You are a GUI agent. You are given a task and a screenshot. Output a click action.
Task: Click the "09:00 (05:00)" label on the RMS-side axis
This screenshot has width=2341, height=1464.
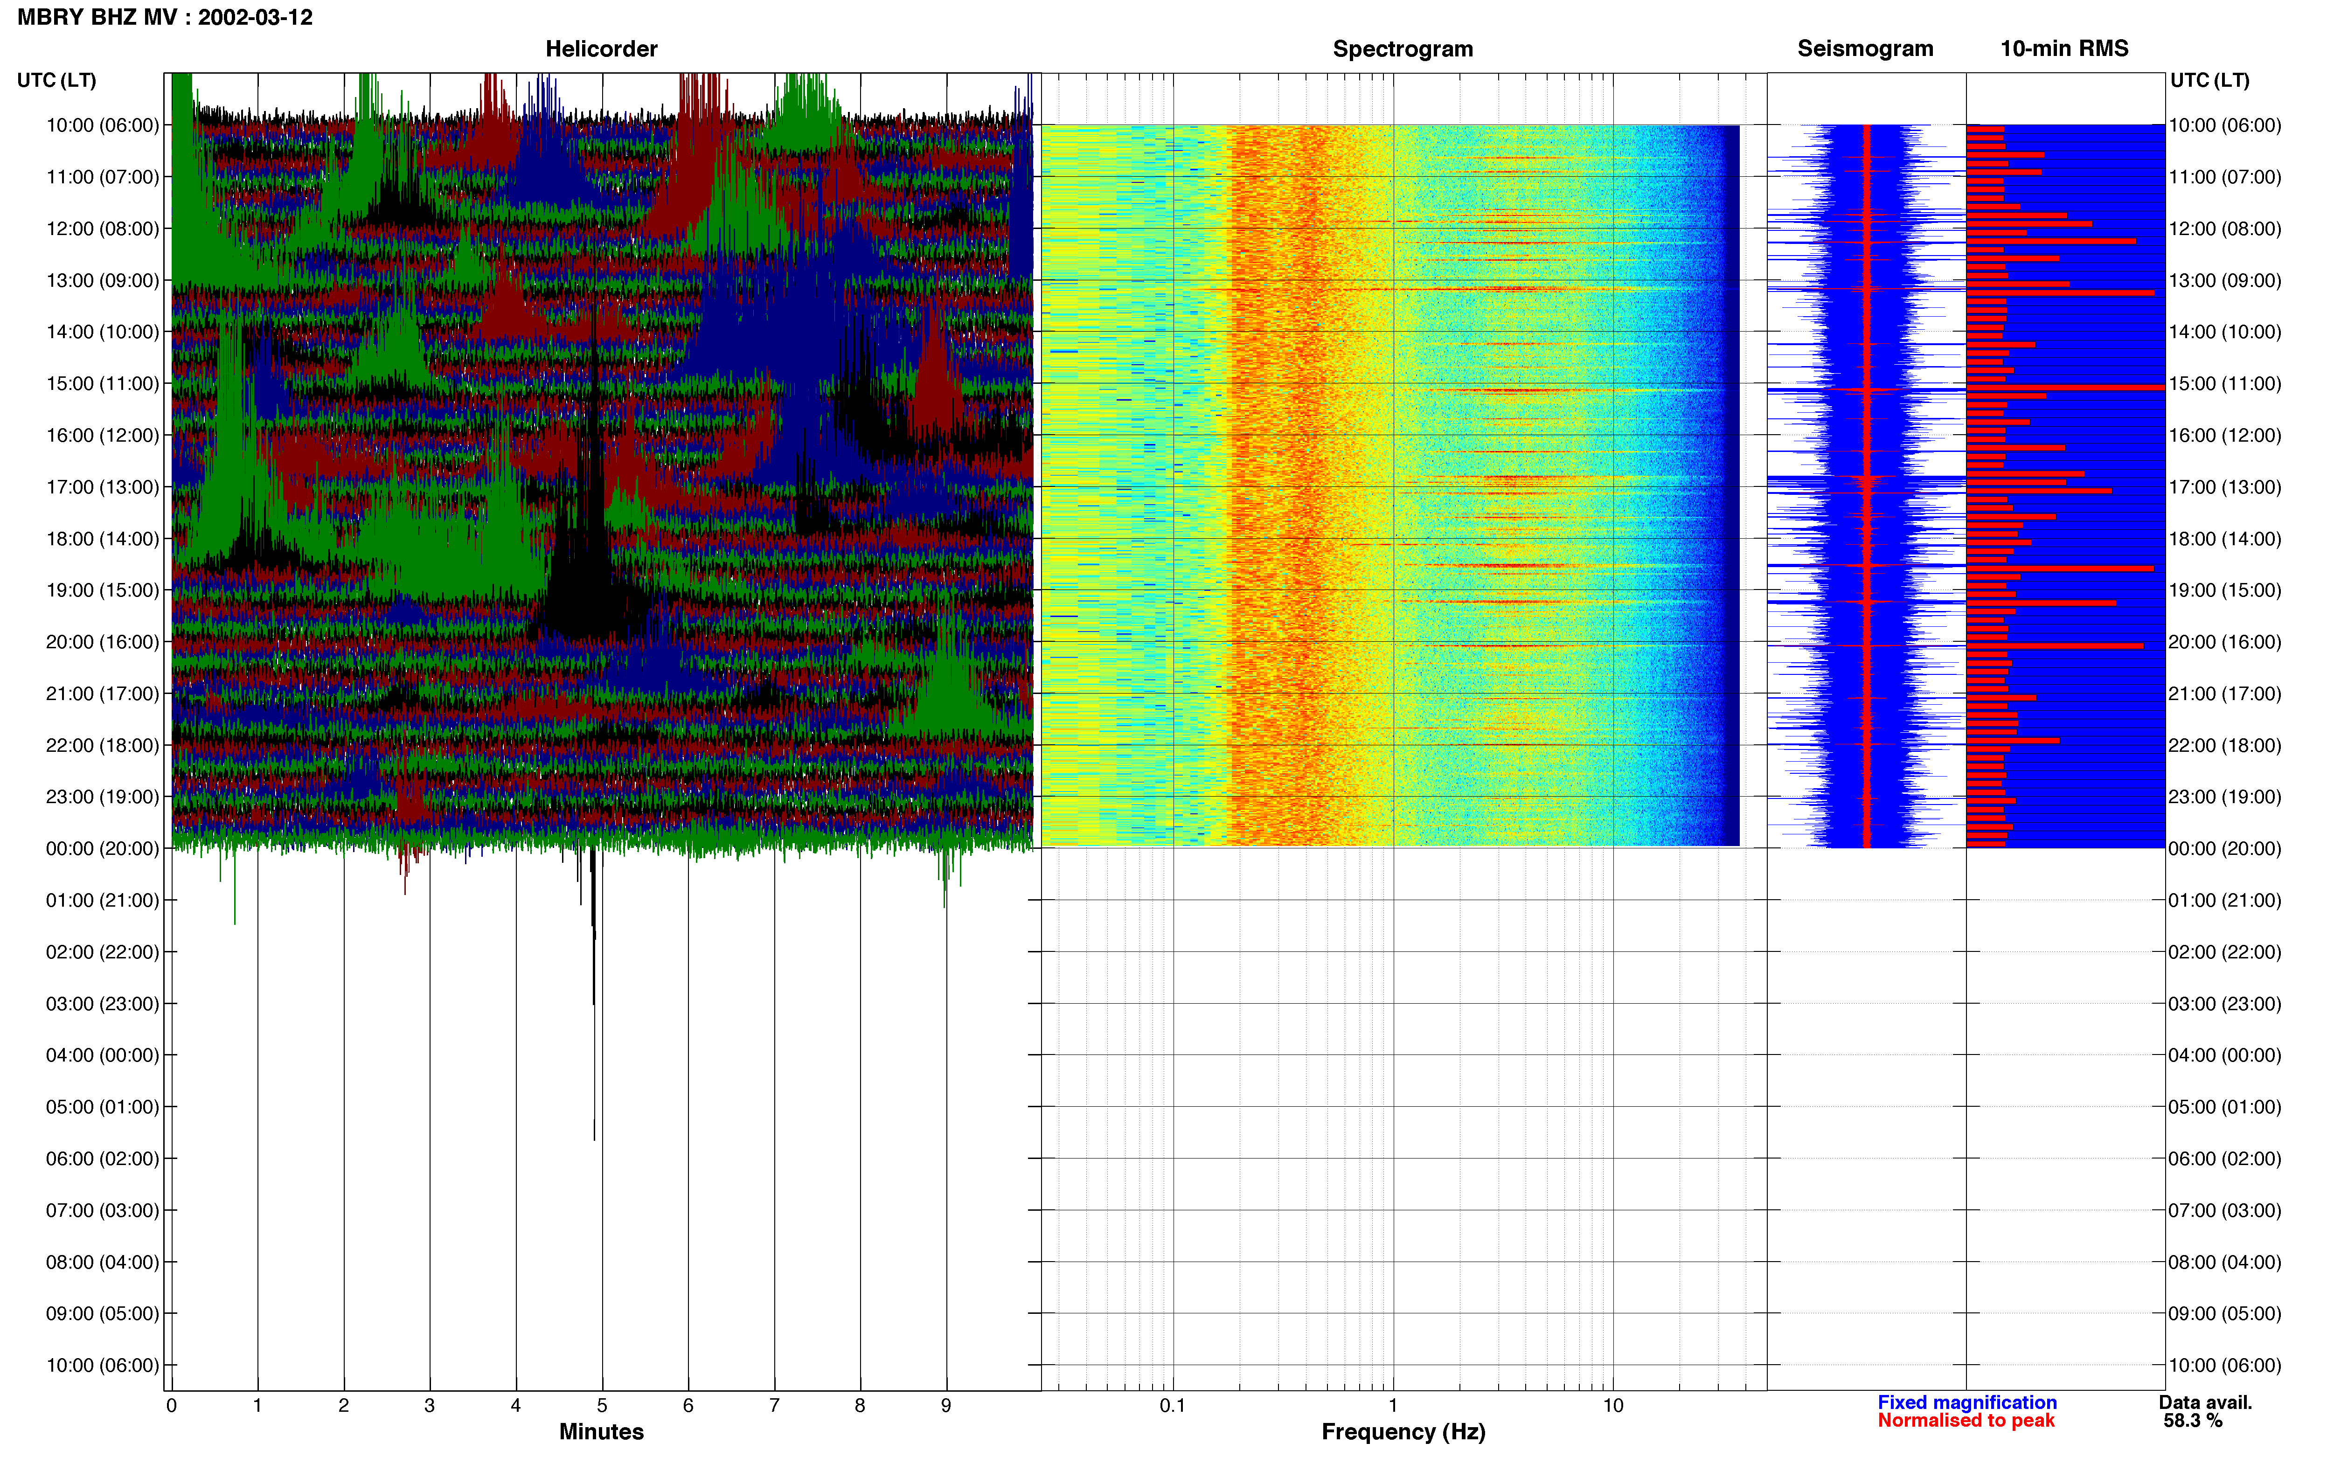(2225, 1314)
